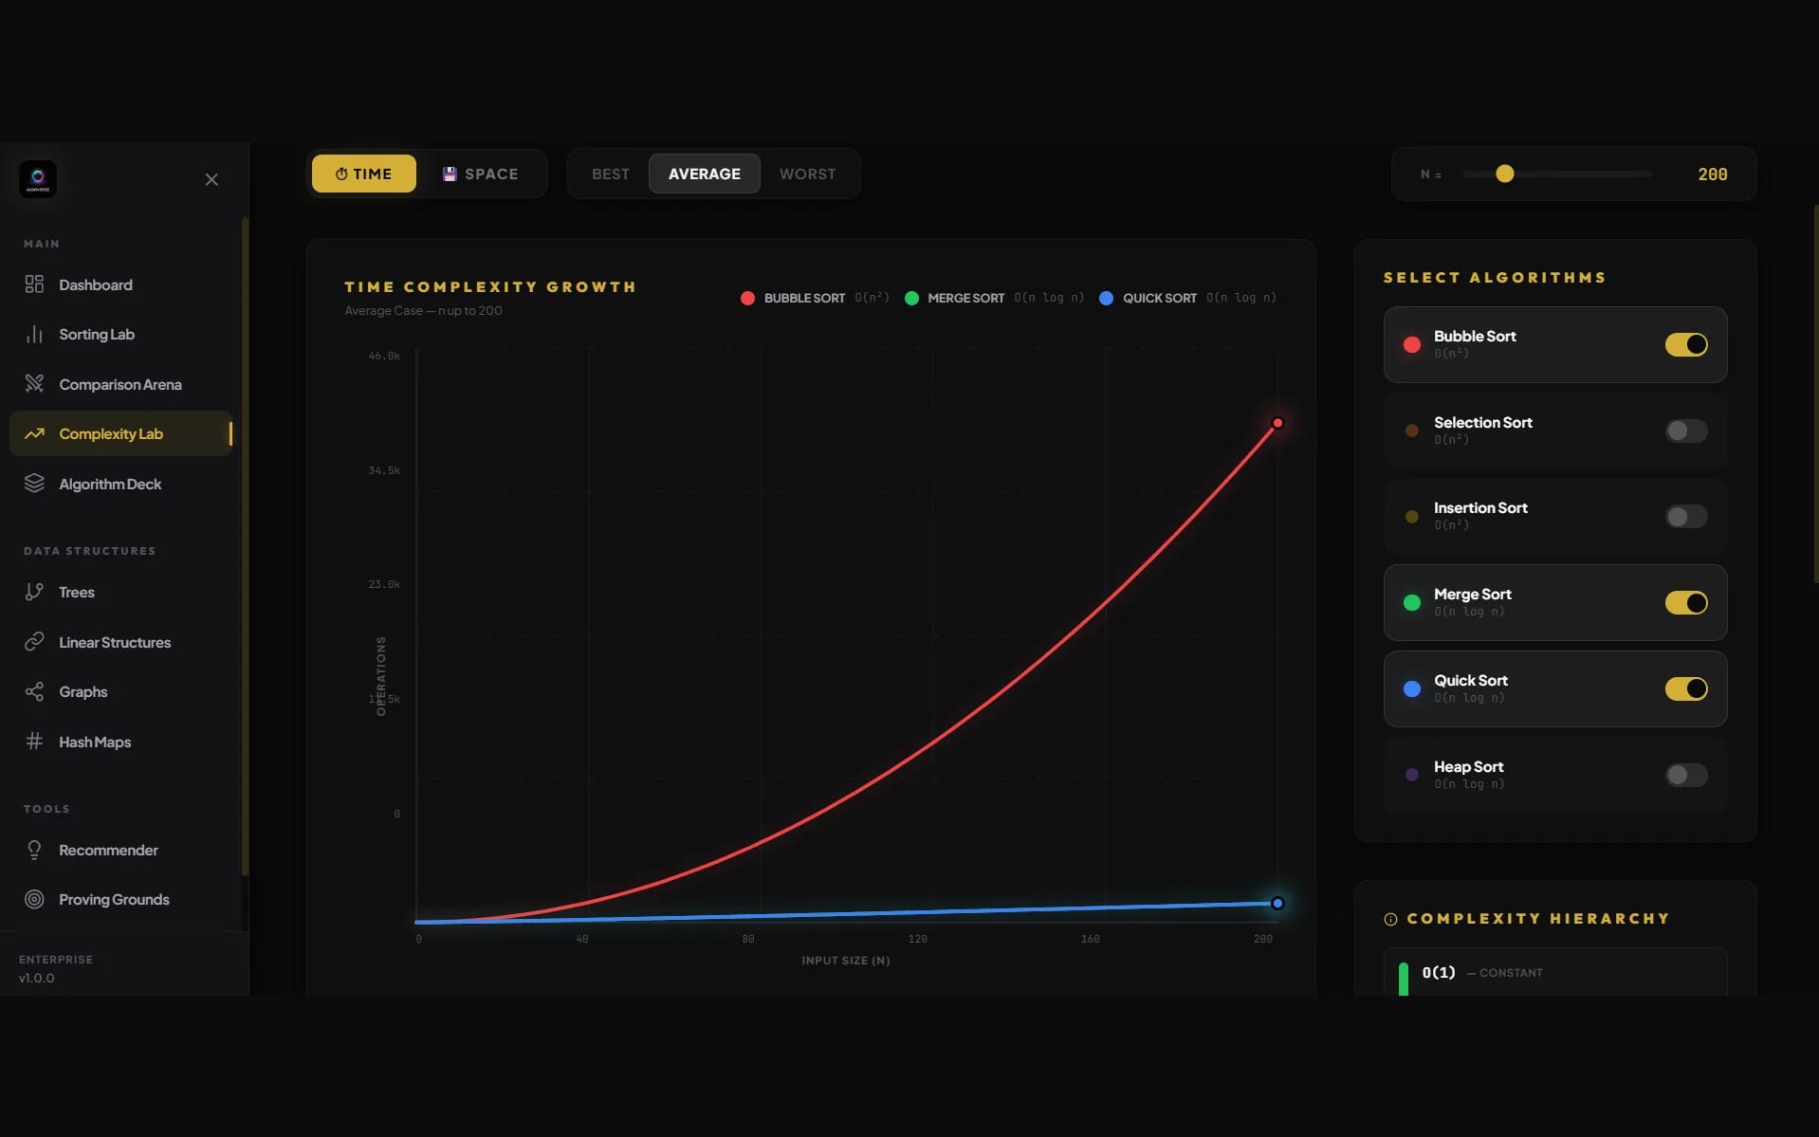
Task: Enable the Selection Sort toggle
Action: tap(1686, 431)
